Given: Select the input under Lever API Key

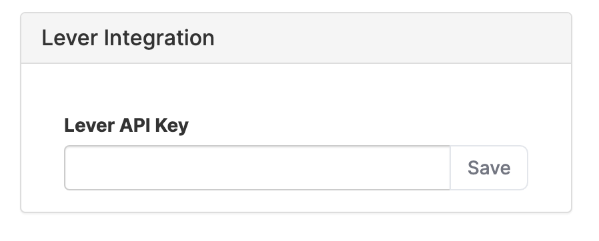Looking at the screenshot, I should click(x=257, y=168).
